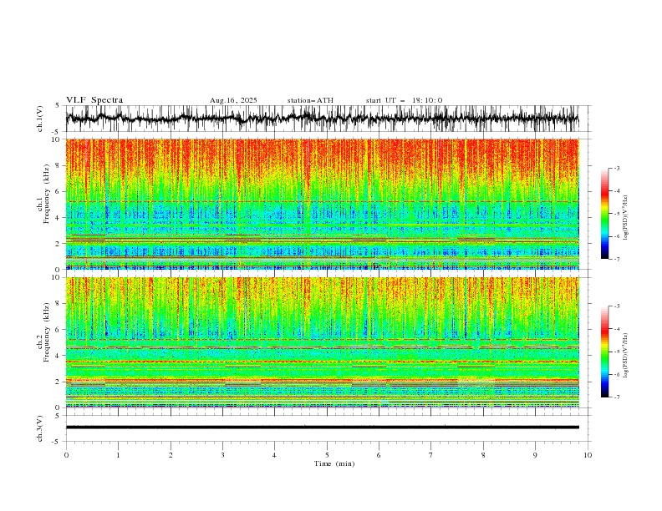This screenshot has height=511, width=662.
Task: Click the "-7" tick on ch.2 color bar
Action: coord(616,397)
